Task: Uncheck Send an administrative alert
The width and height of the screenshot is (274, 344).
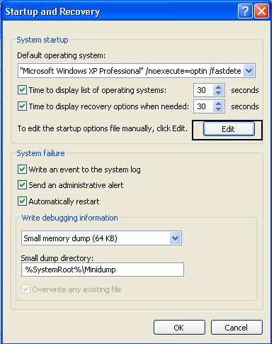Action: point(22,185)
